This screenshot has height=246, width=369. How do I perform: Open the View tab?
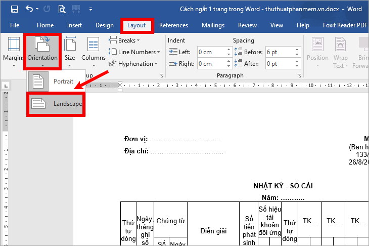click(x=276, y=25)
